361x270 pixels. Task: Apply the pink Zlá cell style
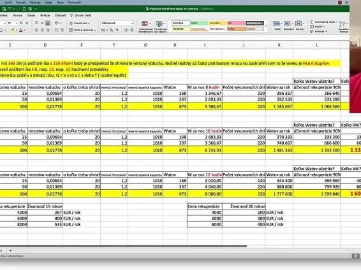tap(236, 23)
